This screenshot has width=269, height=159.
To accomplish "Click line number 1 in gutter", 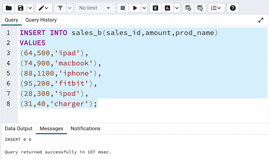I will [x=8, y=33].
